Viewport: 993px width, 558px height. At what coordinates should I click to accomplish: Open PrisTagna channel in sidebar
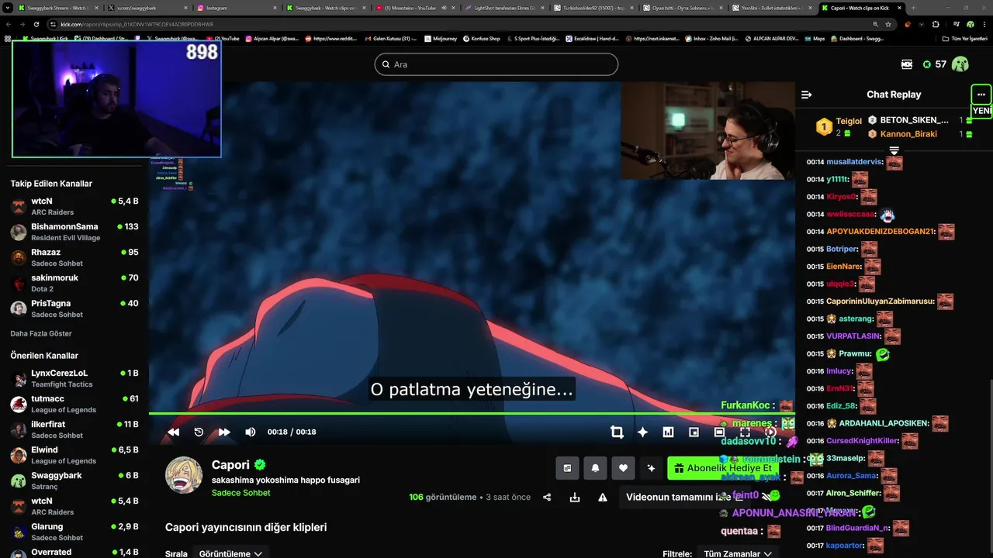(x=74, y=308)
